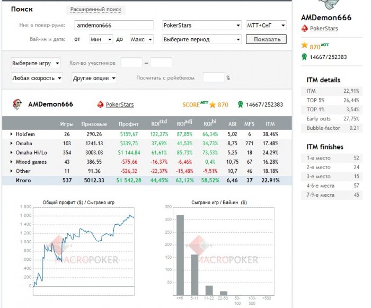The image size is (371, 308).
Task: Click the 7-9-е места finishes row
Action: [332, 195]
